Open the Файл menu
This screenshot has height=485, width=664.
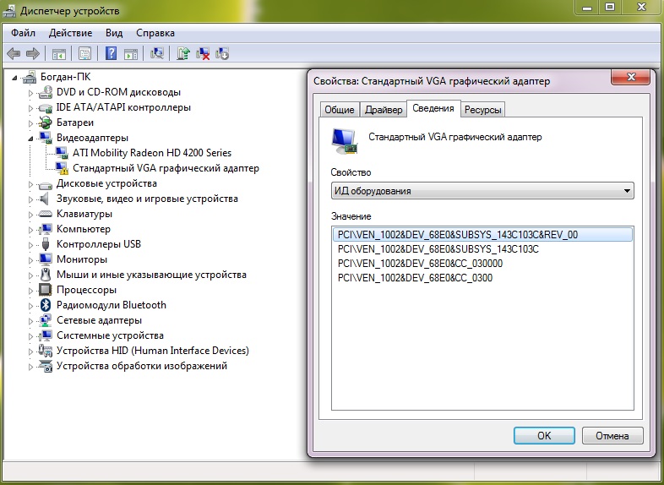click(x=24, y=33)
